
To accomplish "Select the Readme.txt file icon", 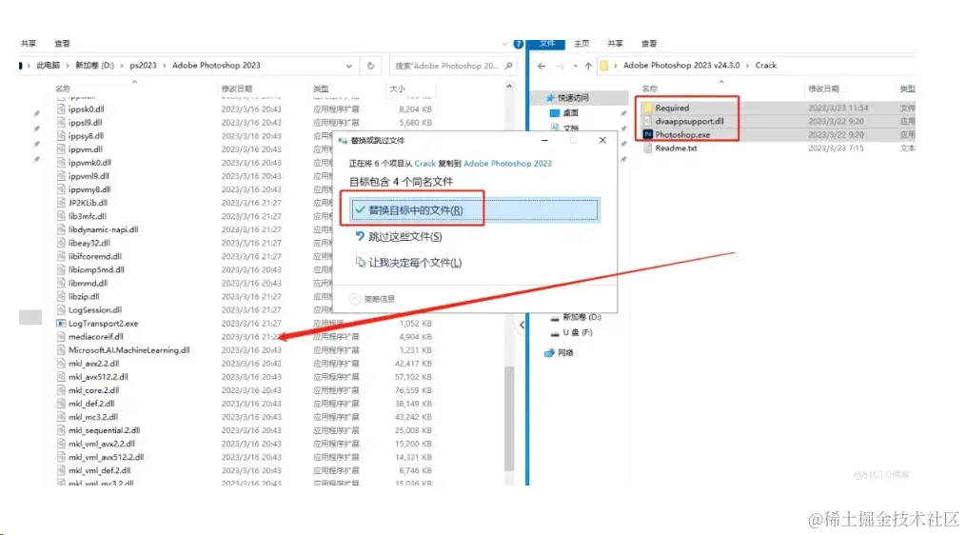I will tap(647, 148).
